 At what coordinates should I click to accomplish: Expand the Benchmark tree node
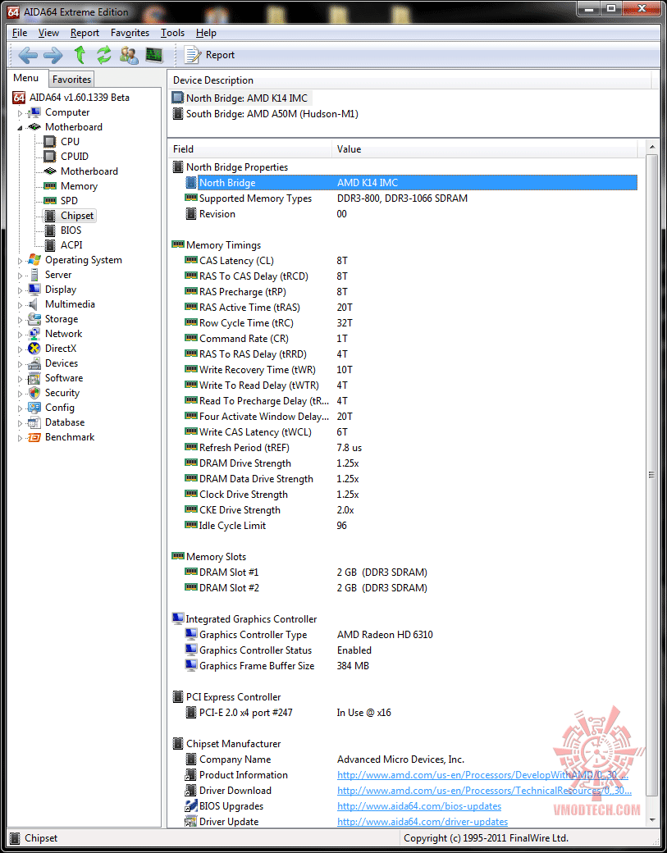[21, 437]
